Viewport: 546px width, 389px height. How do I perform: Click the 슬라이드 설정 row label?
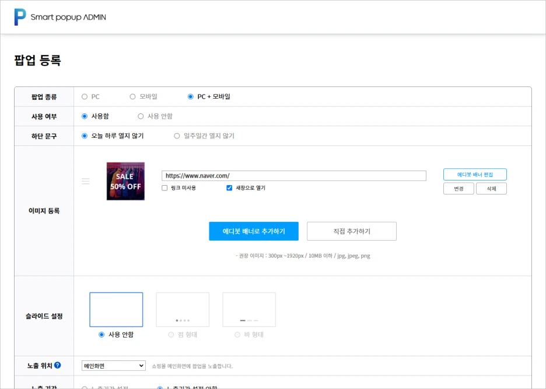(44, 316)
